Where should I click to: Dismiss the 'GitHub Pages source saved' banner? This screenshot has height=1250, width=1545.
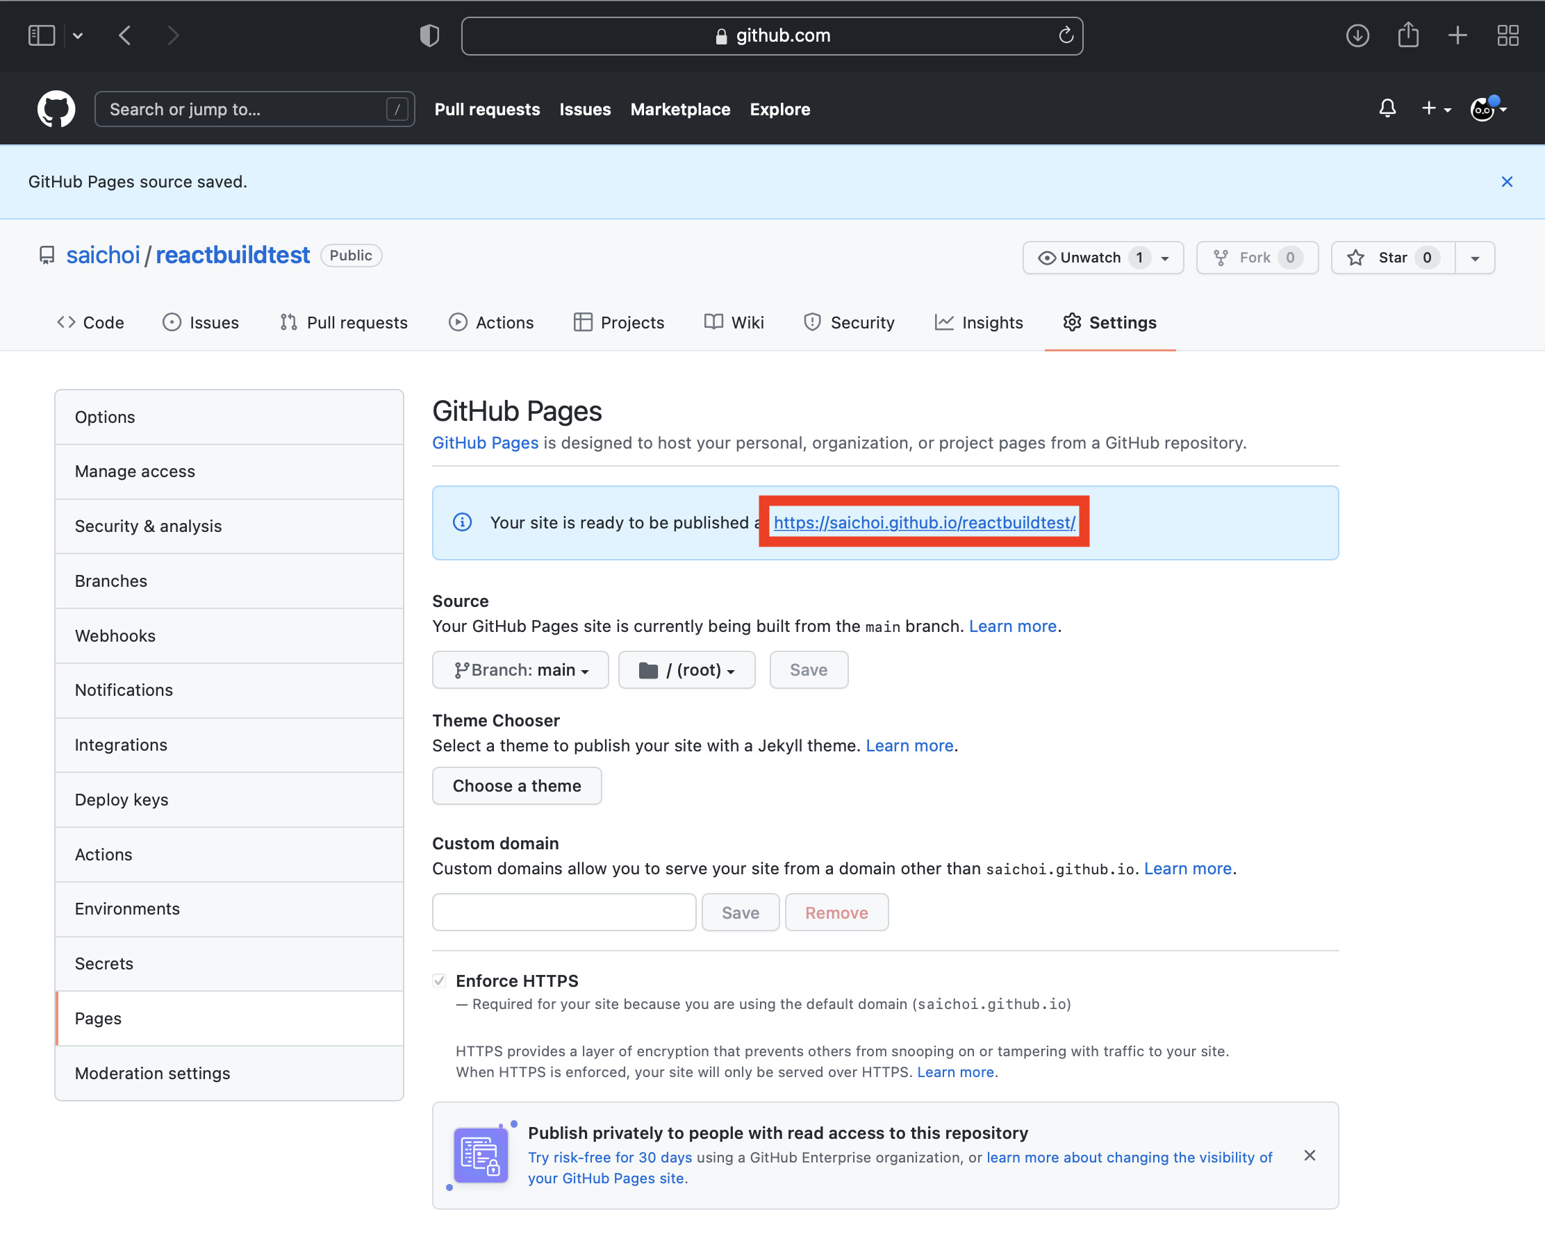1507,181
